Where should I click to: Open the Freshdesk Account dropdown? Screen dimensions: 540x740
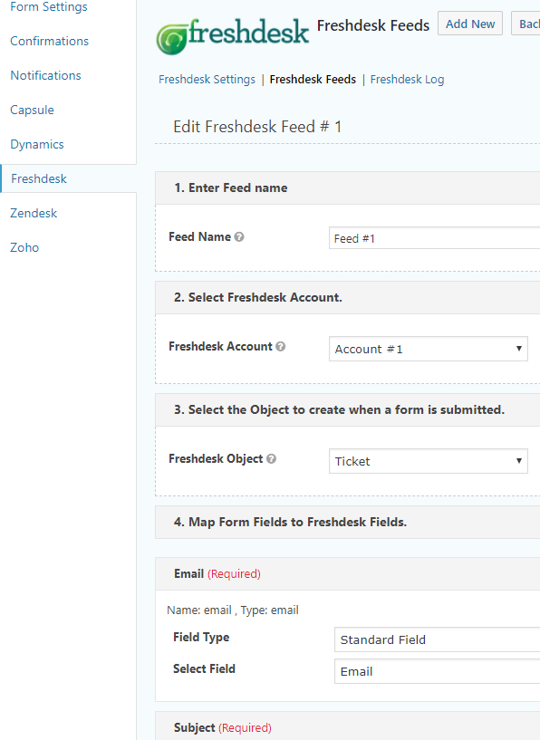(429, 349)
